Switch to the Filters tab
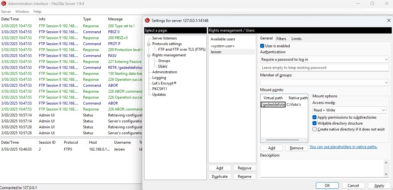This screenshot has width=393, height=190. [281, 39]
